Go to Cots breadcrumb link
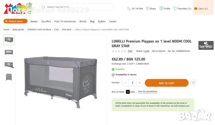215x125 pixels. tap(56, 30)
